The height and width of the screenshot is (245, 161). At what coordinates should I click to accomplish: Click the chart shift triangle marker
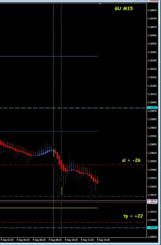point(100,4)
